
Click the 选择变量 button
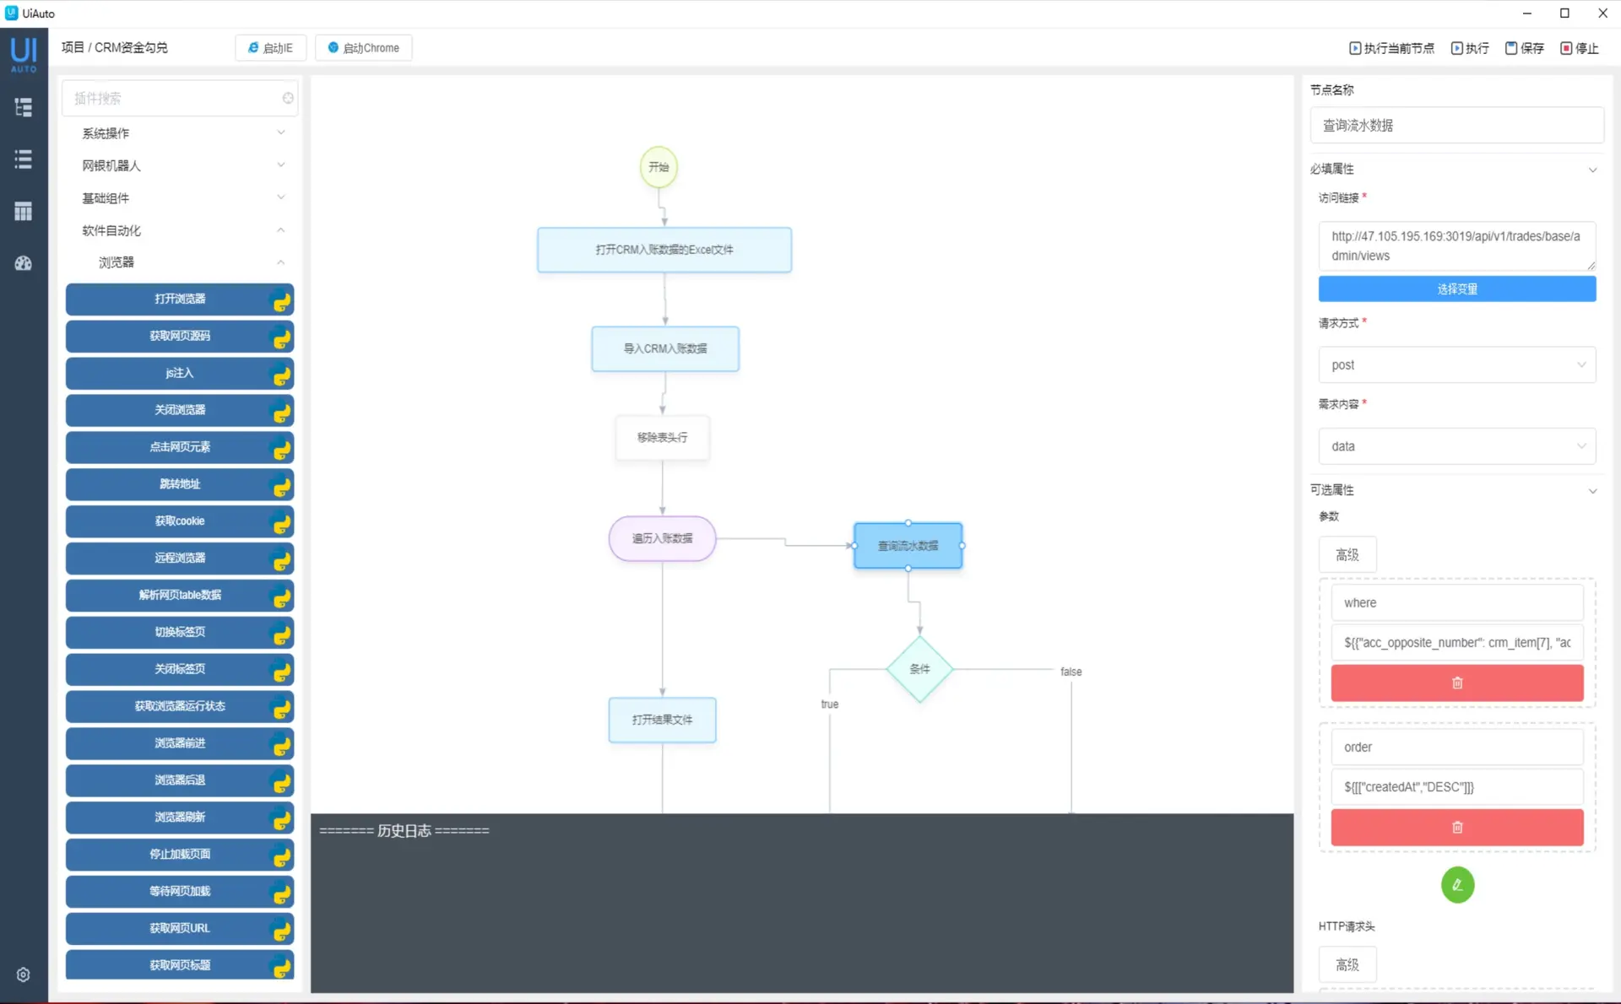[x=1456, y=289]
